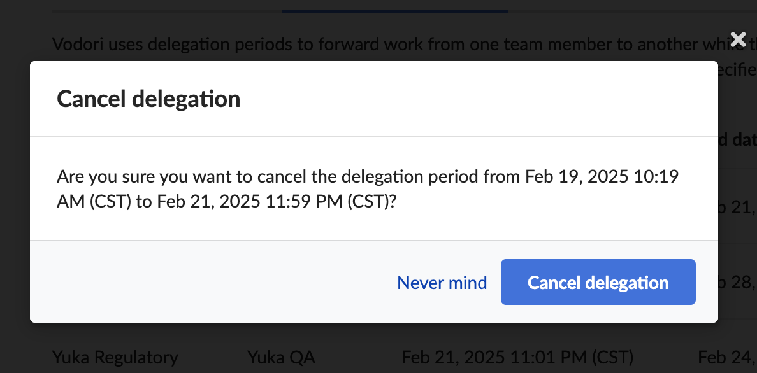Confirm with the blue Cancel delegation button
757x373 pixels.
[598, 283]
